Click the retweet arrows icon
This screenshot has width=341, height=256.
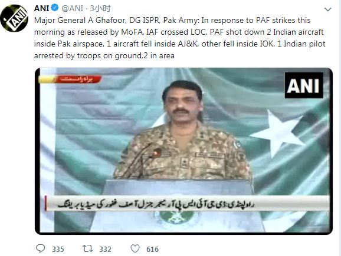88,248
